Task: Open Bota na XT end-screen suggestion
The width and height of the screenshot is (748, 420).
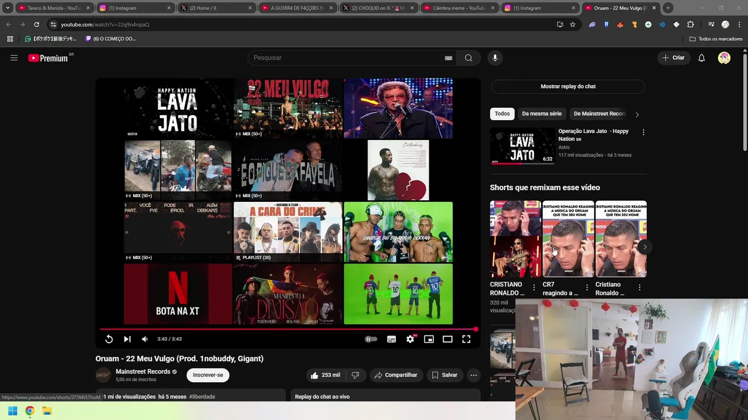Action: (x=178, y=294)
